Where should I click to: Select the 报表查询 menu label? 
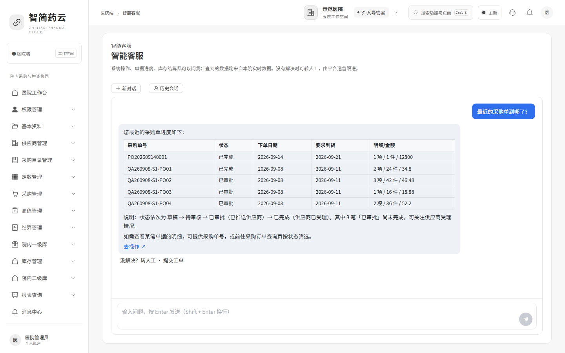[x=32, y=295]
